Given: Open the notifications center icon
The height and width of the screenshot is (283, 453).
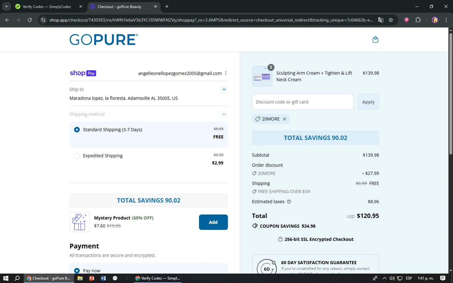Looking at the screenshot, I should pyautogui.click(x=443, y=278).
